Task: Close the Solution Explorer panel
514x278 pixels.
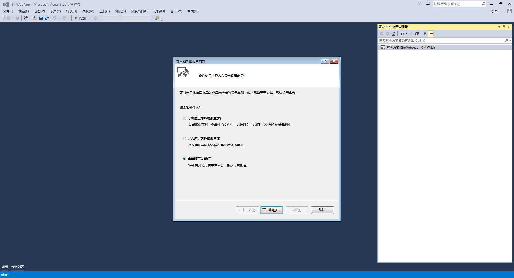Action: pos(509,27)
